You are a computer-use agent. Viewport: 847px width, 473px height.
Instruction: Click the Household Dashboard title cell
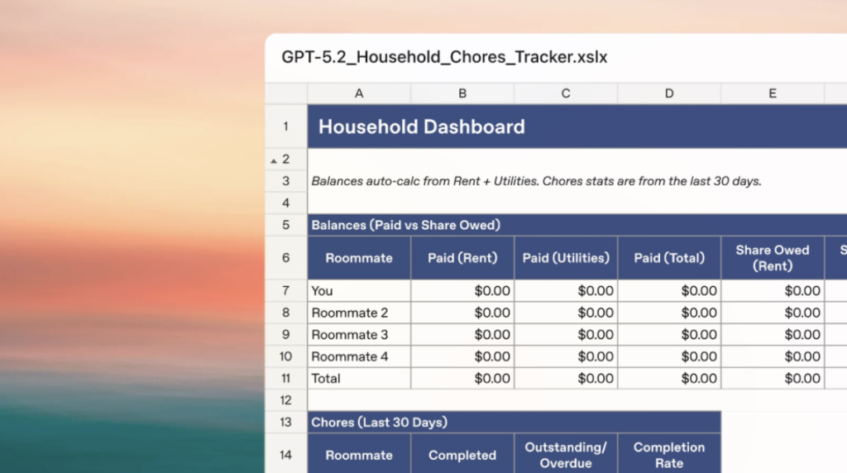422,127
